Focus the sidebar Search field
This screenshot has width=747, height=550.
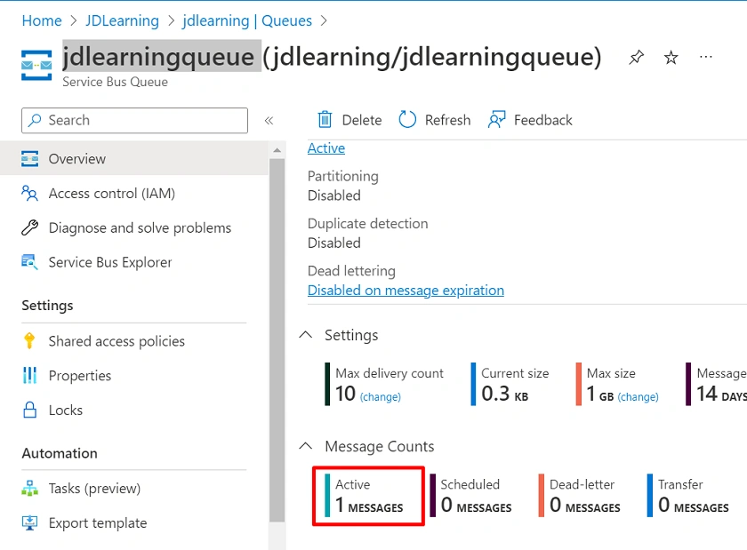tap(134, 121)
